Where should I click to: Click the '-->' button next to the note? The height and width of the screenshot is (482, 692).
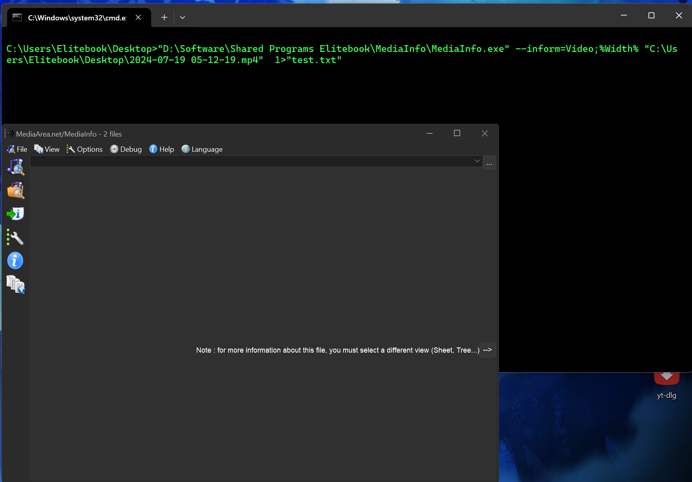(487, 350)
